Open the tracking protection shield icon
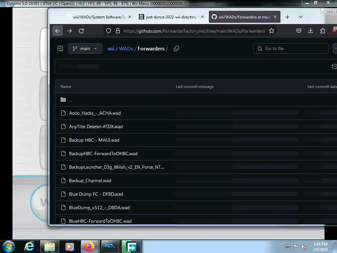 109,31
